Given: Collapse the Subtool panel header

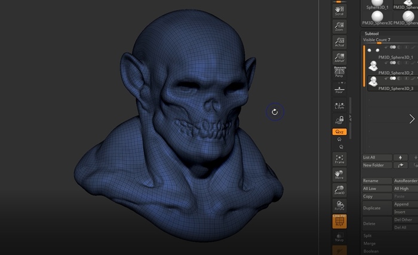Looking at the screenshot, I should point(373,34).
